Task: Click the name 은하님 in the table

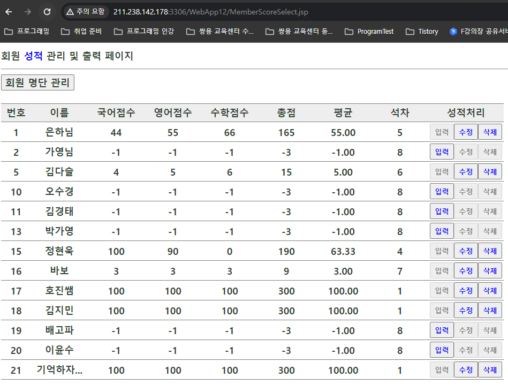Action: pyautogui.click(x=59, y=132)
